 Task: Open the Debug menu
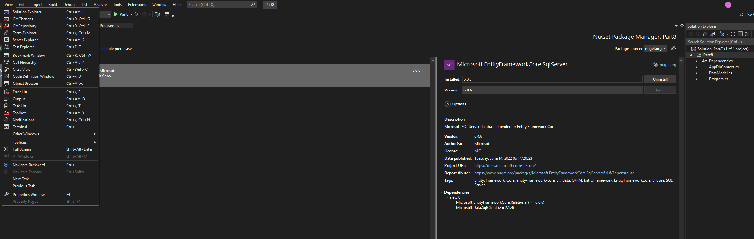[x=69, y=5]
